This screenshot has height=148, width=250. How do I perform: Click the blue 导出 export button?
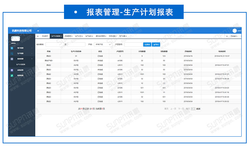156,44
